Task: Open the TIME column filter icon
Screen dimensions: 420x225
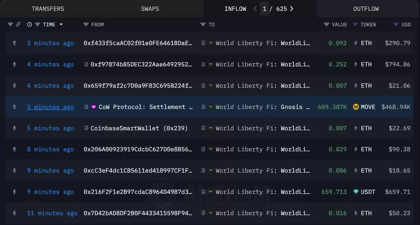Action: [37, 24]
